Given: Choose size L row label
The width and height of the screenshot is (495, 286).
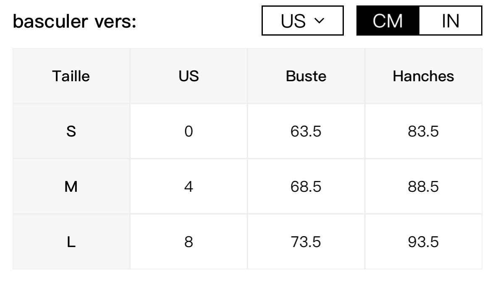Looking at the screenshot, I should (71, 242).
